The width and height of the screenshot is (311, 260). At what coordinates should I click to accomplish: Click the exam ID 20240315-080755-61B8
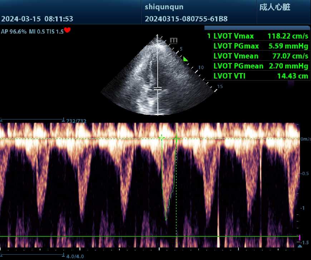point(186,19)
